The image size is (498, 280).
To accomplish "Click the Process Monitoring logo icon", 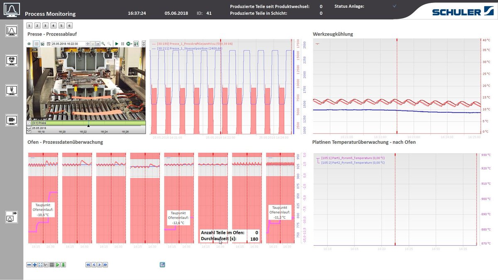I will tap(11, 10).
